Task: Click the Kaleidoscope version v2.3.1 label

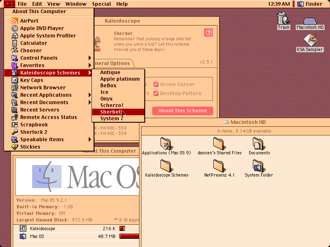Action: pos(206,62)
